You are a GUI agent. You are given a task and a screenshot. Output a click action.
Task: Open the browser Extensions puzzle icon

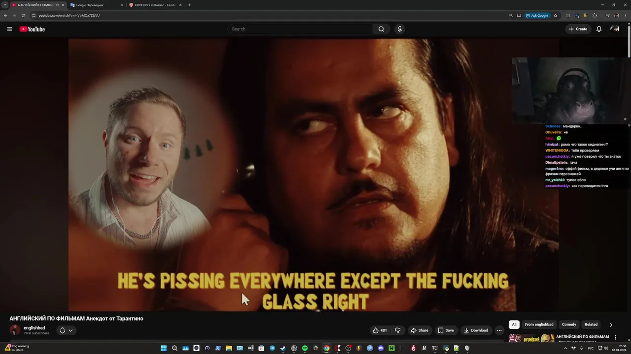click(595, 15)
